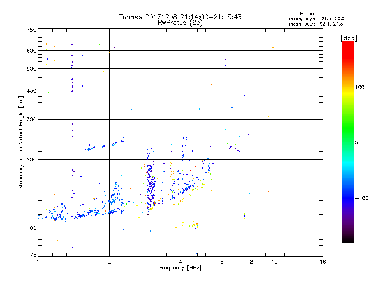The image size is (380, 285).
Task: Click the x-axis label '4'
Action: click(180, 262)
